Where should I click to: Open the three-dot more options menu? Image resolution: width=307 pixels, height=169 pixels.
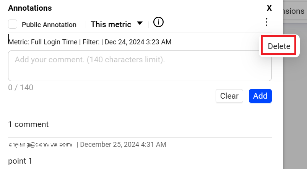[x=267, y=23]
